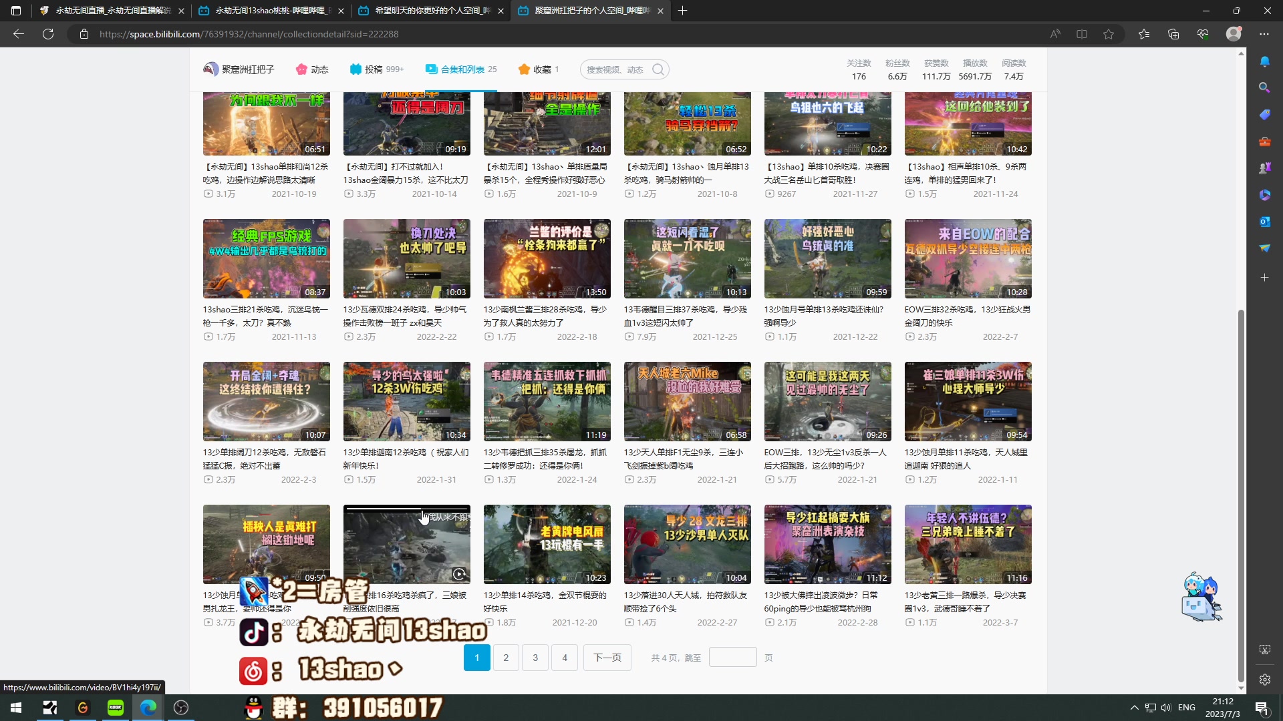Open OBS Studio taskbar icon
The image size is (1283, 721).
pos(180,708)
